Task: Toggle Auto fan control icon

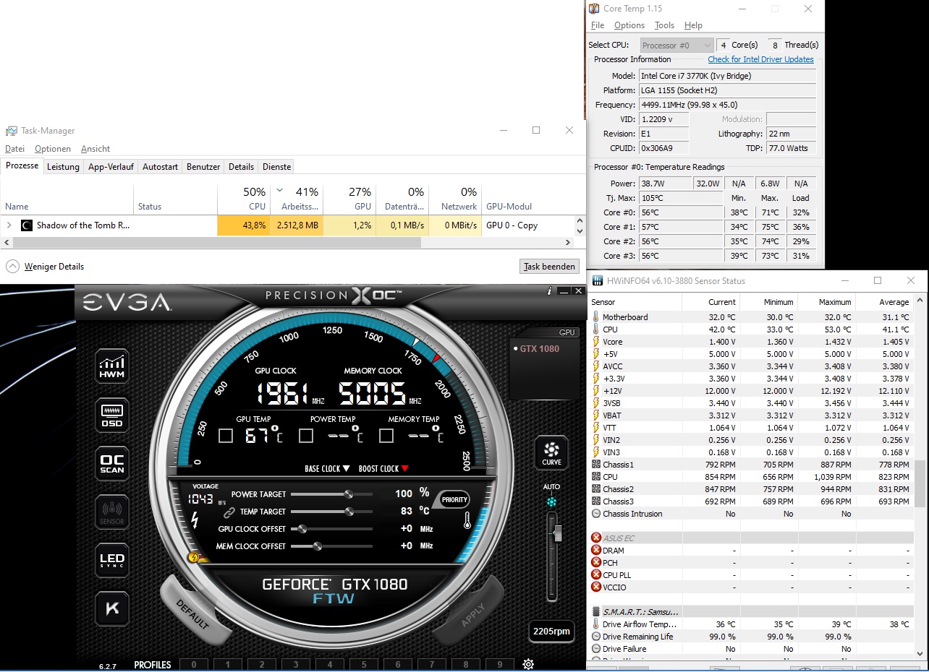Action: coord(552,501)
